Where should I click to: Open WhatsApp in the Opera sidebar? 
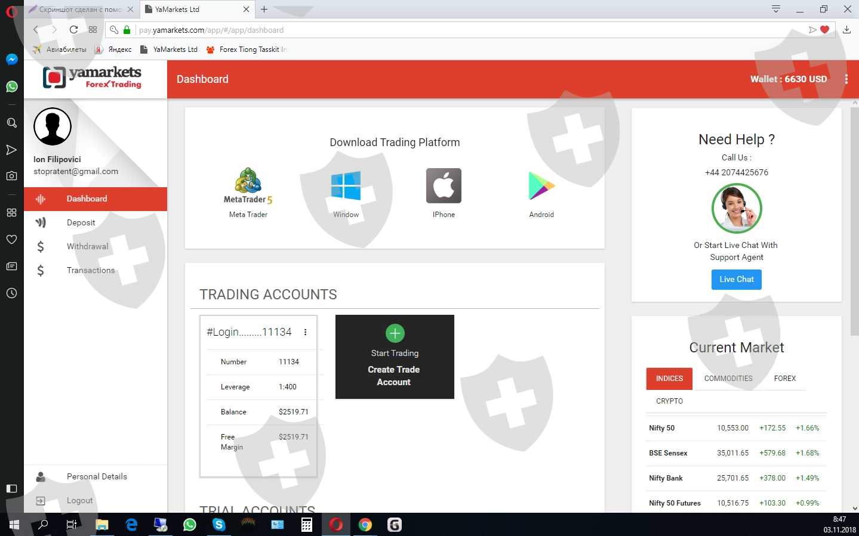pos(11,87)
